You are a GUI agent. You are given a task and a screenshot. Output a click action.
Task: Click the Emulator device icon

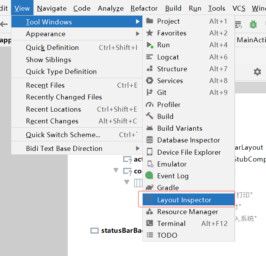(x=150, y=164)
